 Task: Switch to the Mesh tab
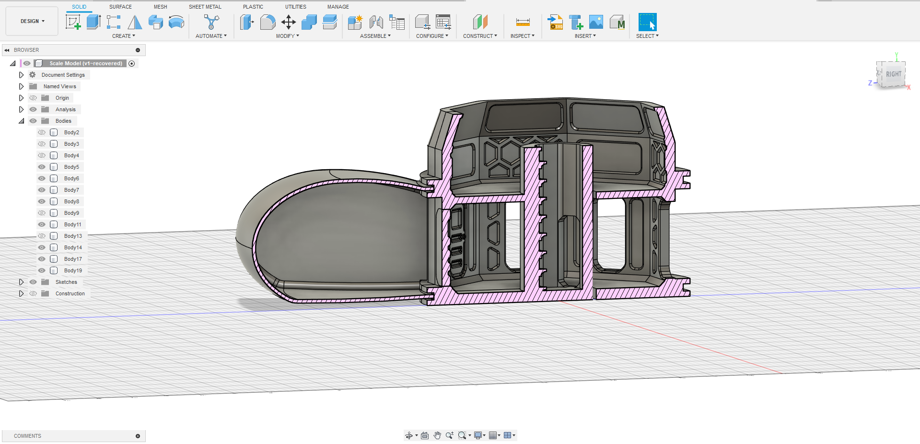pos(161,7)
